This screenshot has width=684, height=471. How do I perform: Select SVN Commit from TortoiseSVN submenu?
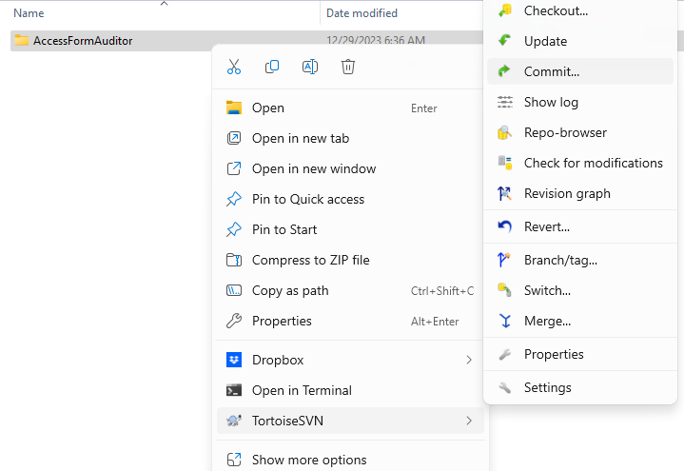[x=580, y=71]
